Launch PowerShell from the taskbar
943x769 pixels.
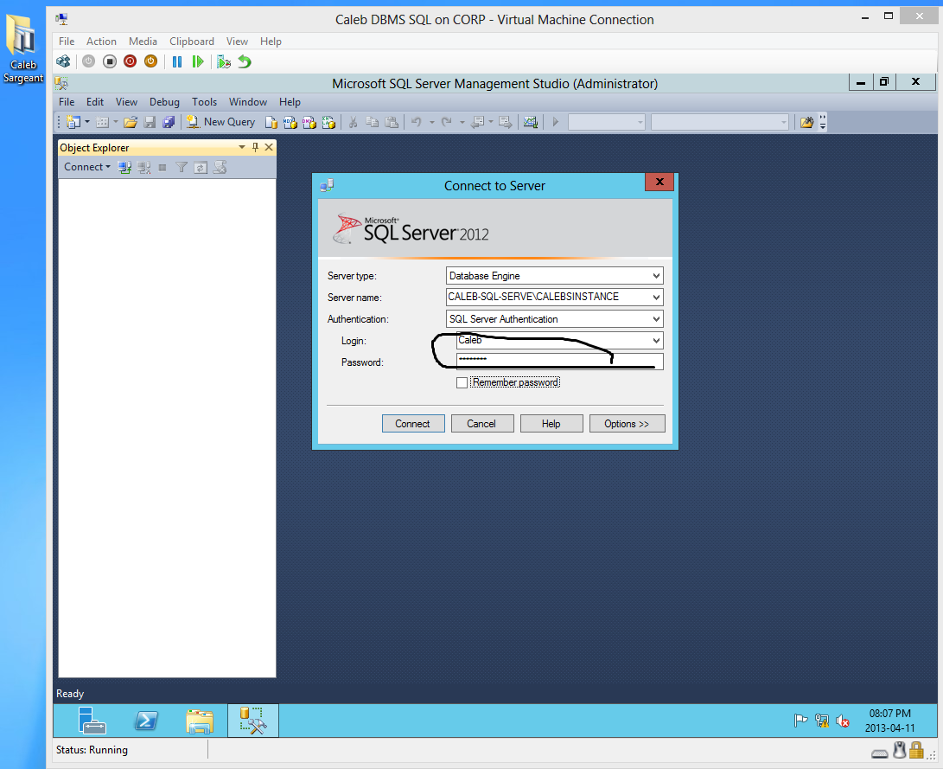click(146, 721)
